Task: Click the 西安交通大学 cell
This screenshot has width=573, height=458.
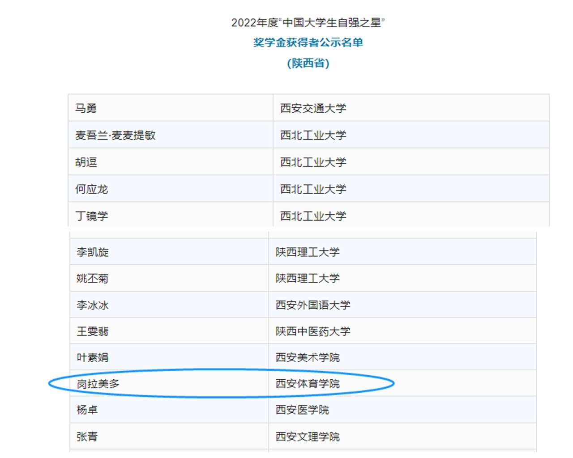Action: click(x=313, y=108)
